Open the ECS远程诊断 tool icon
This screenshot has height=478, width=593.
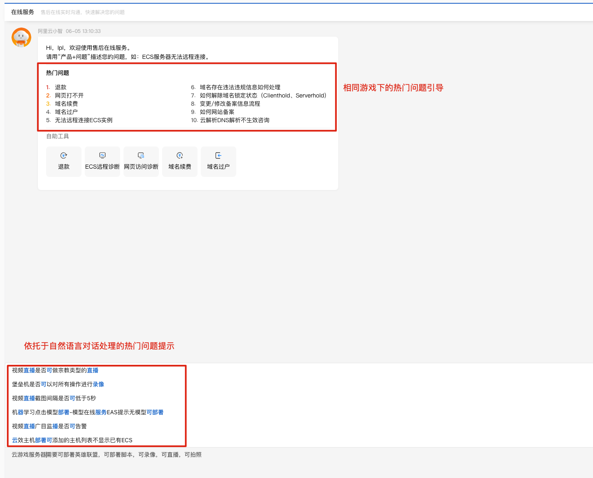click(102, 155)
